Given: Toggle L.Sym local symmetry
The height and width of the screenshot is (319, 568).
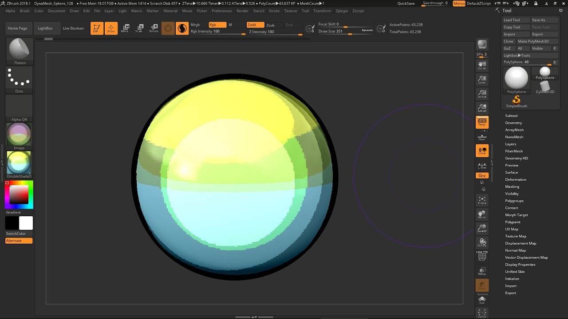Looking at the screenshot, I should [x=482, y=165].
